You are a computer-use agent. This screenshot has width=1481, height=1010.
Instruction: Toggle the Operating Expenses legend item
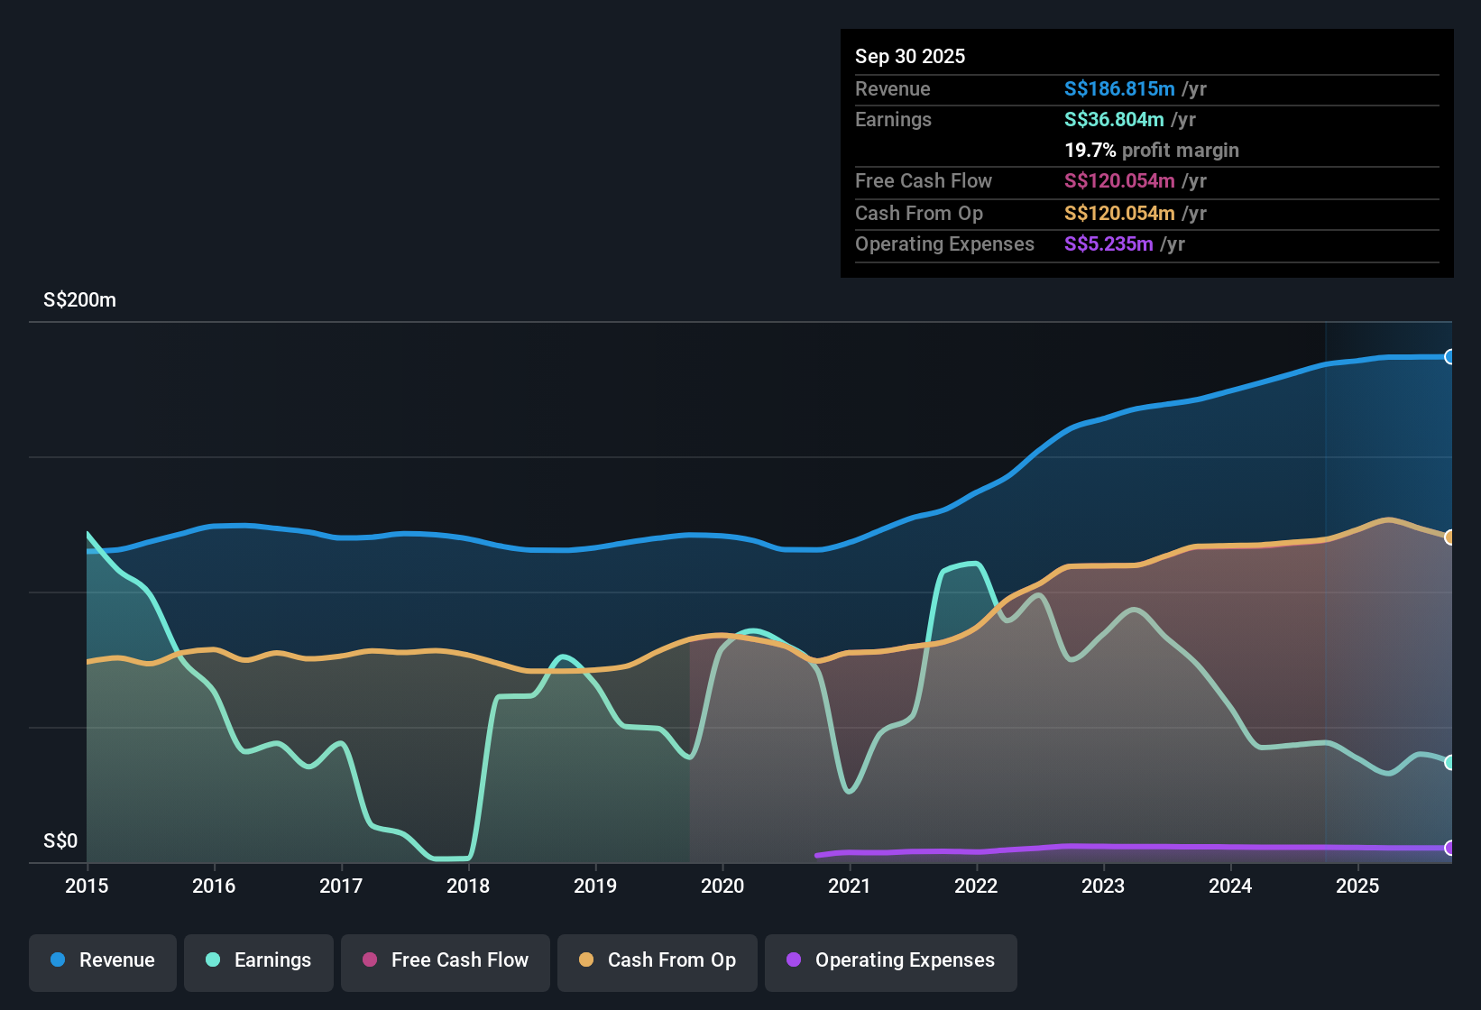tap(890, 960)
